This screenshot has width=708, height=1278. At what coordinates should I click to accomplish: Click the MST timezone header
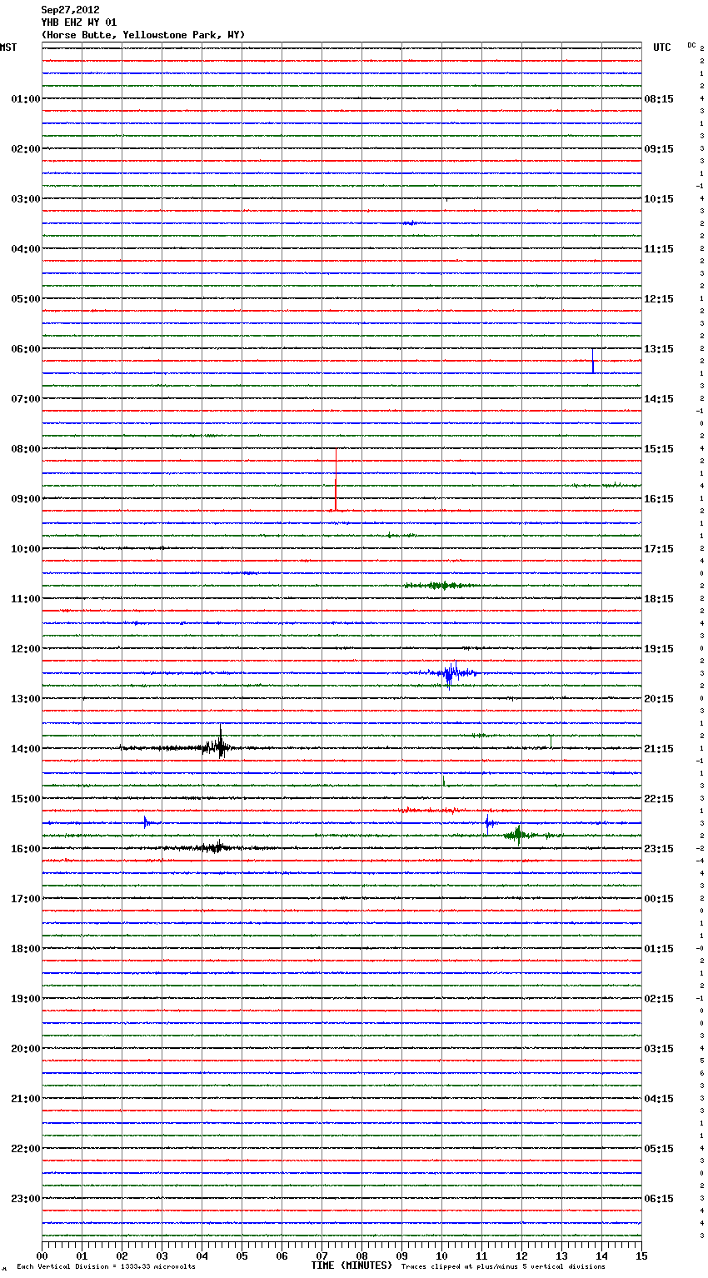[8, 47]
